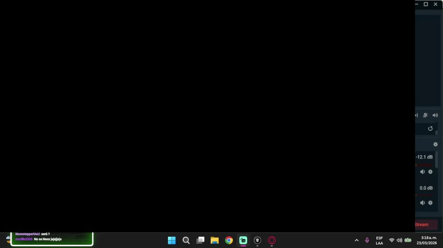Mute the audio source showing -12.1 dB
Image resolution: width=443 pixels, height=248 pixels.
click(423, 172)
